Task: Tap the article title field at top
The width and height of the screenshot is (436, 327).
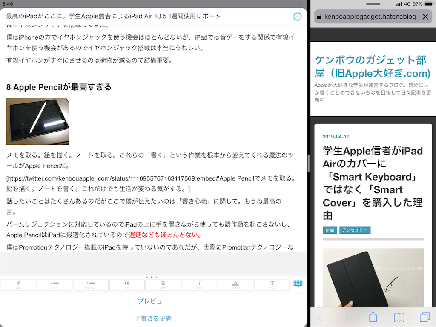Action: [x=113, y=16]
